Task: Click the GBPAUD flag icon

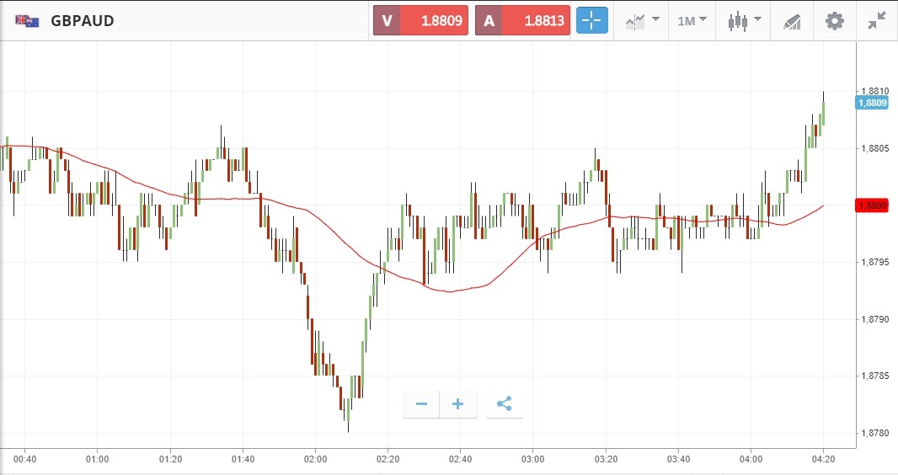Action: [26, 21]
